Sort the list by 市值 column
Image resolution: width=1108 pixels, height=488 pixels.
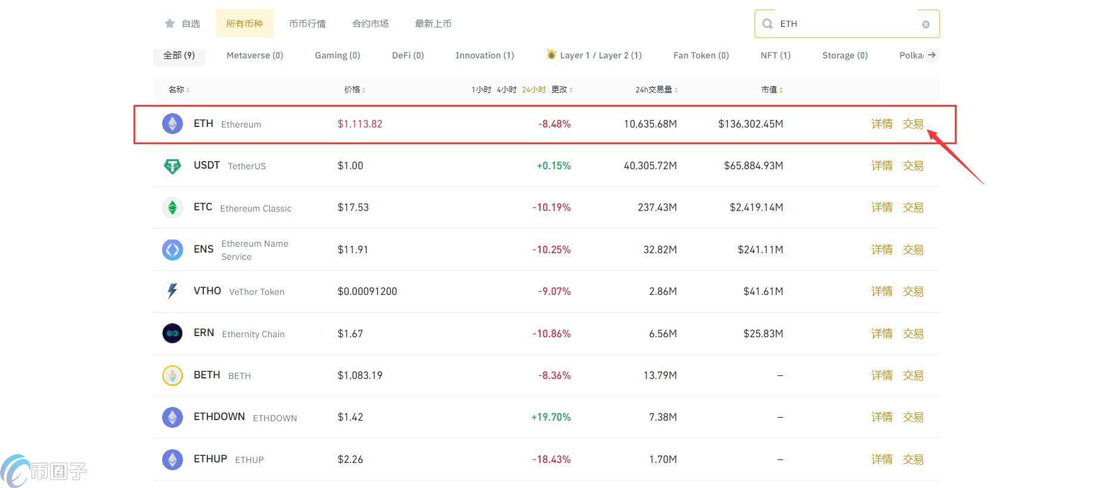pos(772,89)
